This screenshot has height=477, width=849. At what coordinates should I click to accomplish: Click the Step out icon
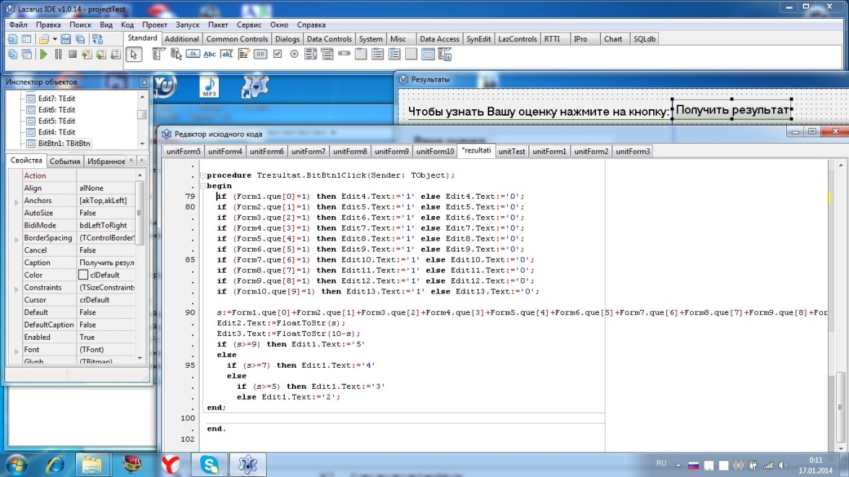point(116,54)
